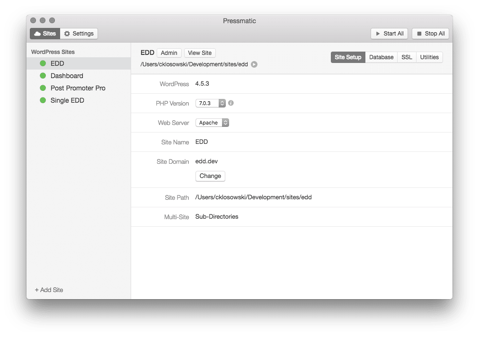Switch to the Sites view
The width and height of the screenshot is (479, 337).
click(45, 34)
